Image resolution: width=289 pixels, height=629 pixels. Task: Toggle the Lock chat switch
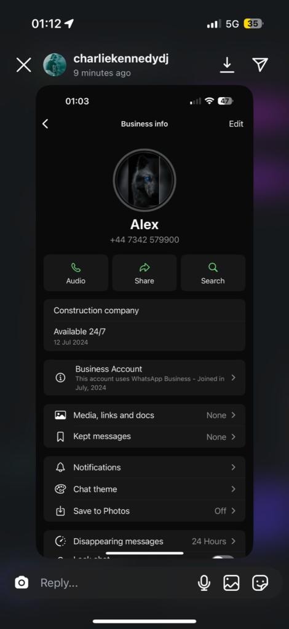[224, 558]
